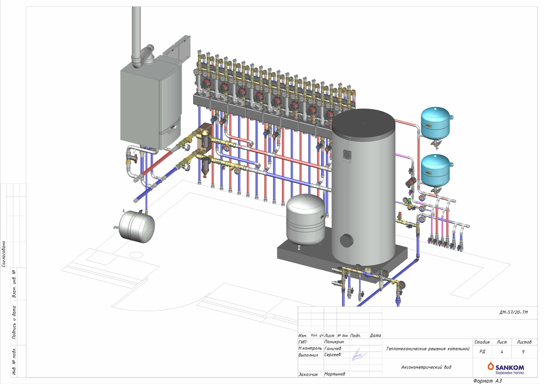Image resolution: width=544 pixels, height=384 pixels.
Task: Click the 'Стадия' column header
Action: tap(482, 342)
